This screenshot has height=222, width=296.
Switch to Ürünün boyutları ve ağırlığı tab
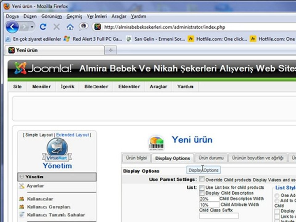tap(258, 158)
